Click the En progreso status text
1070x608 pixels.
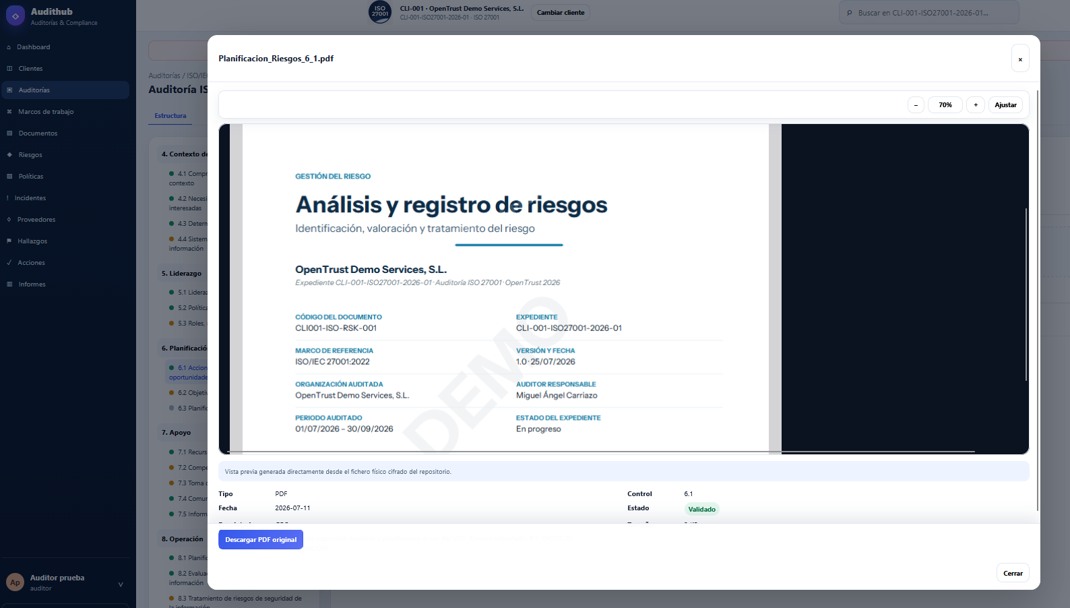[x=538, y=429]
